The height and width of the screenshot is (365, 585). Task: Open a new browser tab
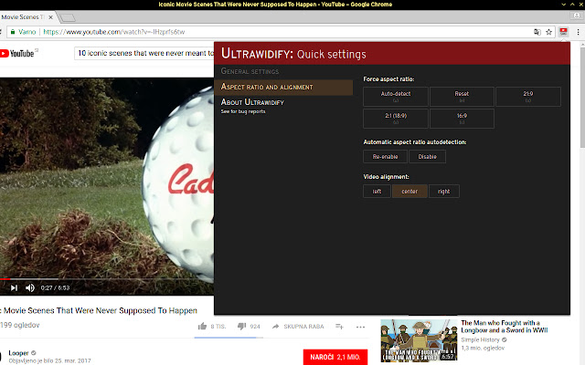68,17
